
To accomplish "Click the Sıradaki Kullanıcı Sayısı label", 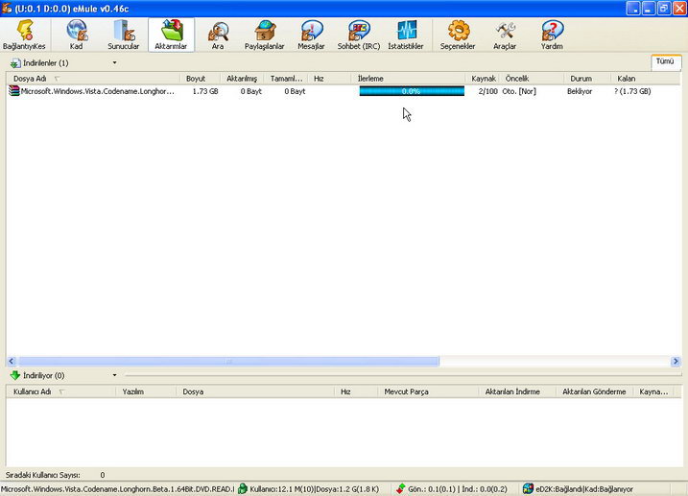I will (x=42, y=475).
